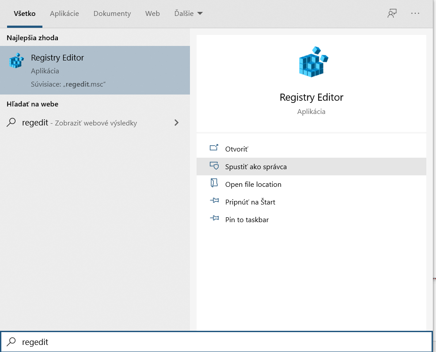Open the three-dots options menu
This screenshot has height=352, width=436.
[x=415, y=13]
